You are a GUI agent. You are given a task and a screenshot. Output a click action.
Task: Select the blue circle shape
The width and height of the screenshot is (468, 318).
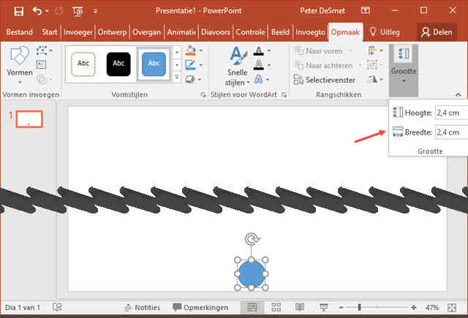point(252,273)
